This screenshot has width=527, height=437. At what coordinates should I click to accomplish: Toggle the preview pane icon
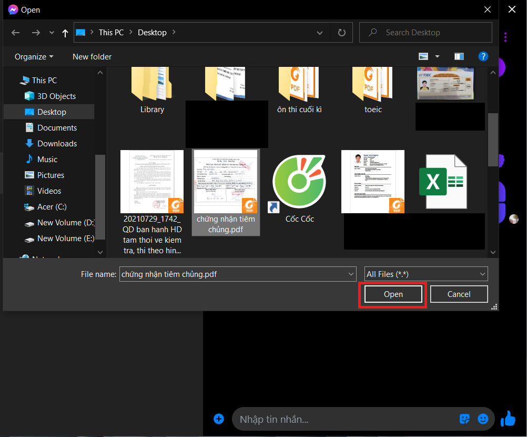point(459,56)
